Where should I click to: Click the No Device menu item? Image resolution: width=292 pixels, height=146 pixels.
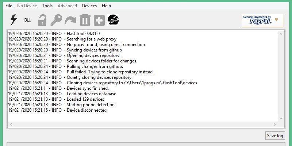[x=27, y=6]
